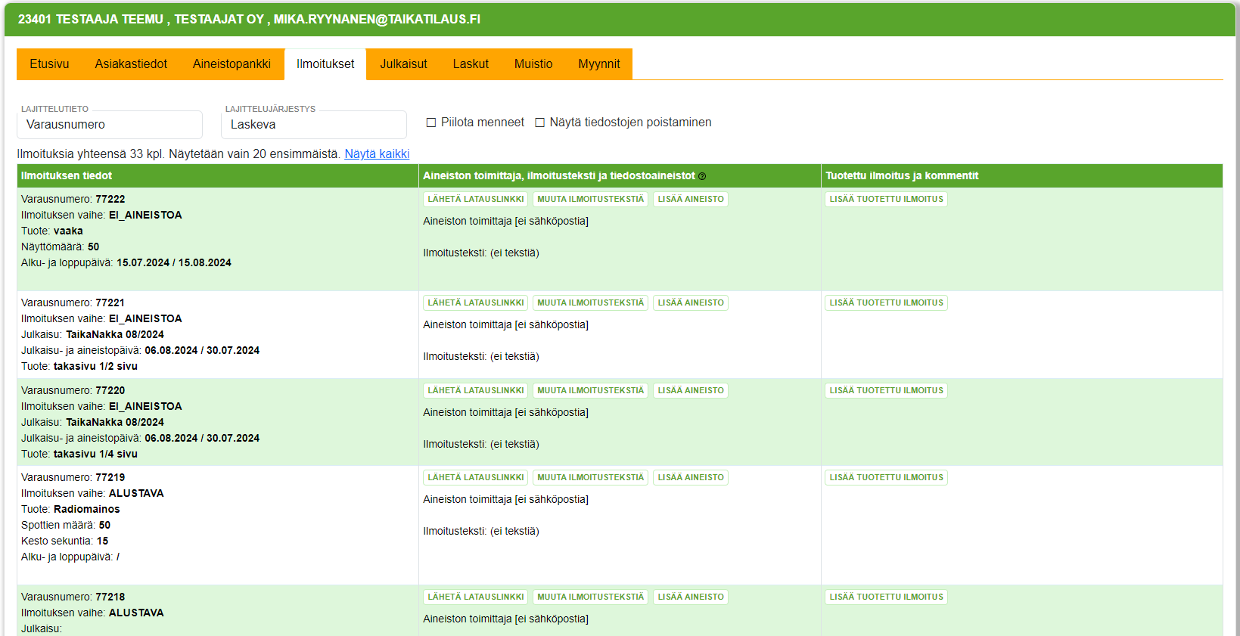Click Lähetä latauslinkki for reservation 77219
The height and width of the screenshot is (636, 1240).
476,477
